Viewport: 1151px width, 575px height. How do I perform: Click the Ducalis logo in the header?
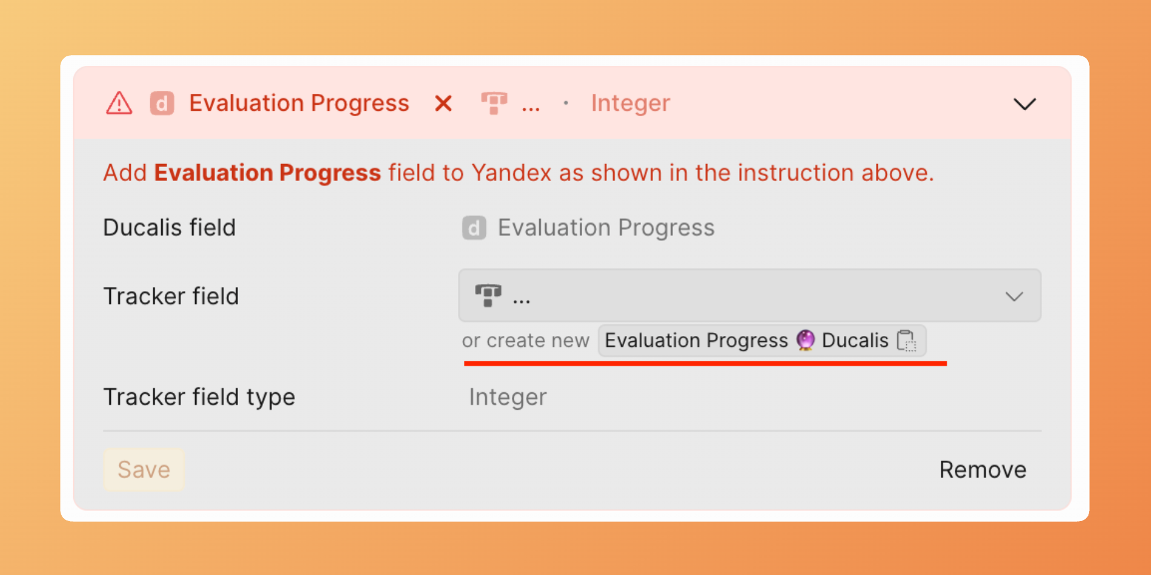pos(162,103)
